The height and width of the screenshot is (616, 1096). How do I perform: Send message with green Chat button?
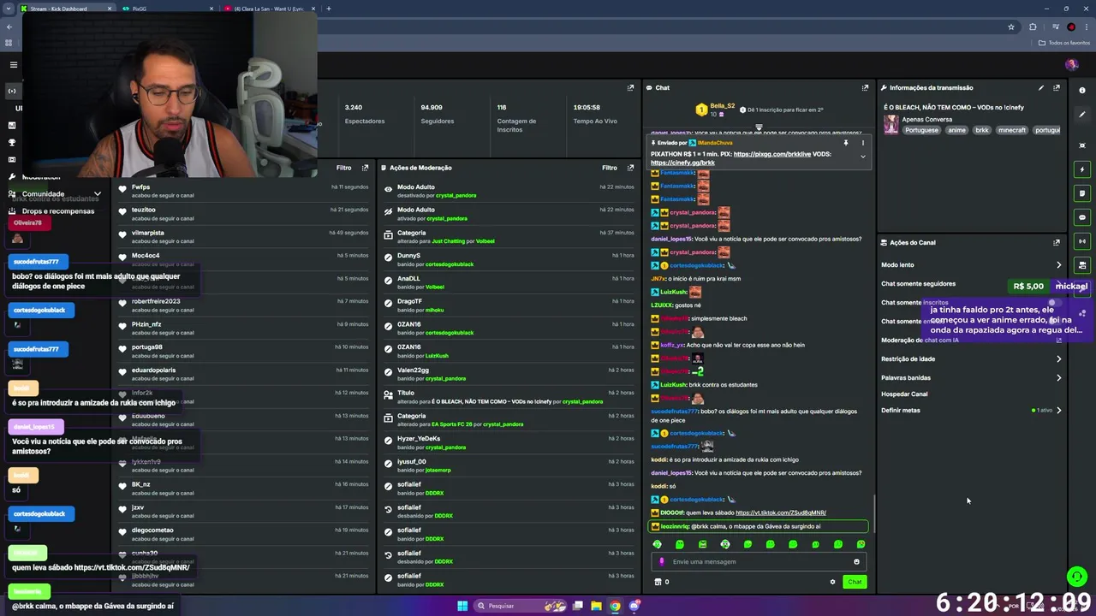855,582
